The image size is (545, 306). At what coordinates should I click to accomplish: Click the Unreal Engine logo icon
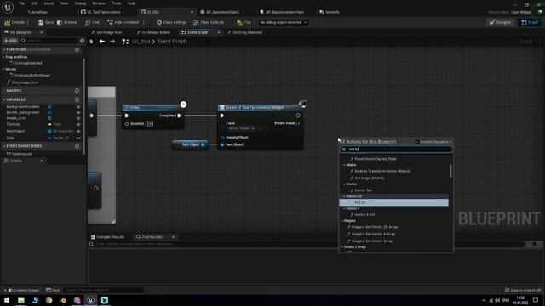(x=8, y=7)
